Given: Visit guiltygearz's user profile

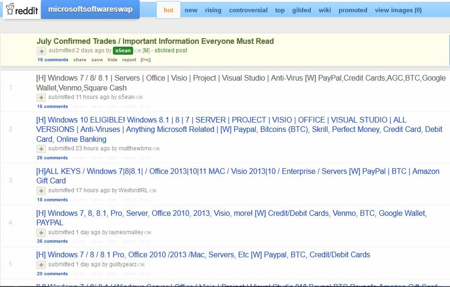Looking at the screenshot, I should pyautogui.click(x=123, y=264).
